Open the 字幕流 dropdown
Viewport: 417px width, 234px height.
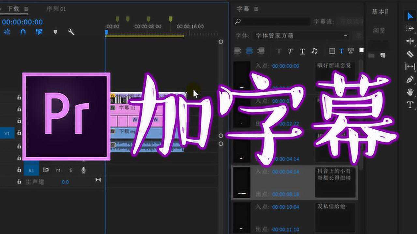click(x=350, y=22)
